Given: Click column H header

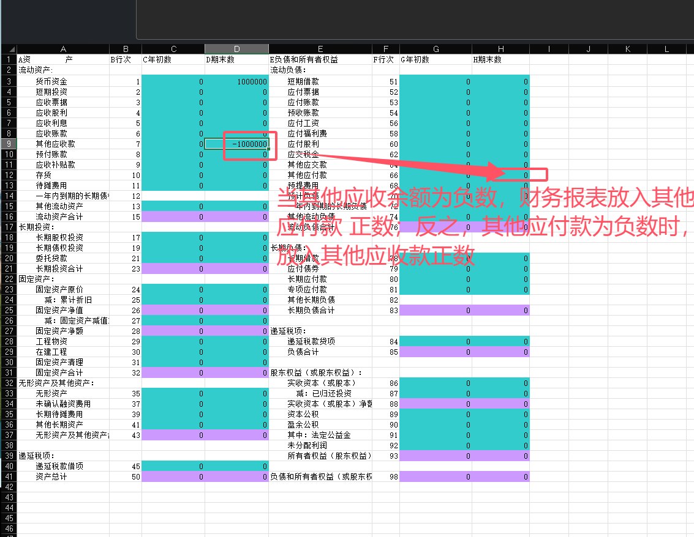Looking at the screenshot, I should coord(500,49).
